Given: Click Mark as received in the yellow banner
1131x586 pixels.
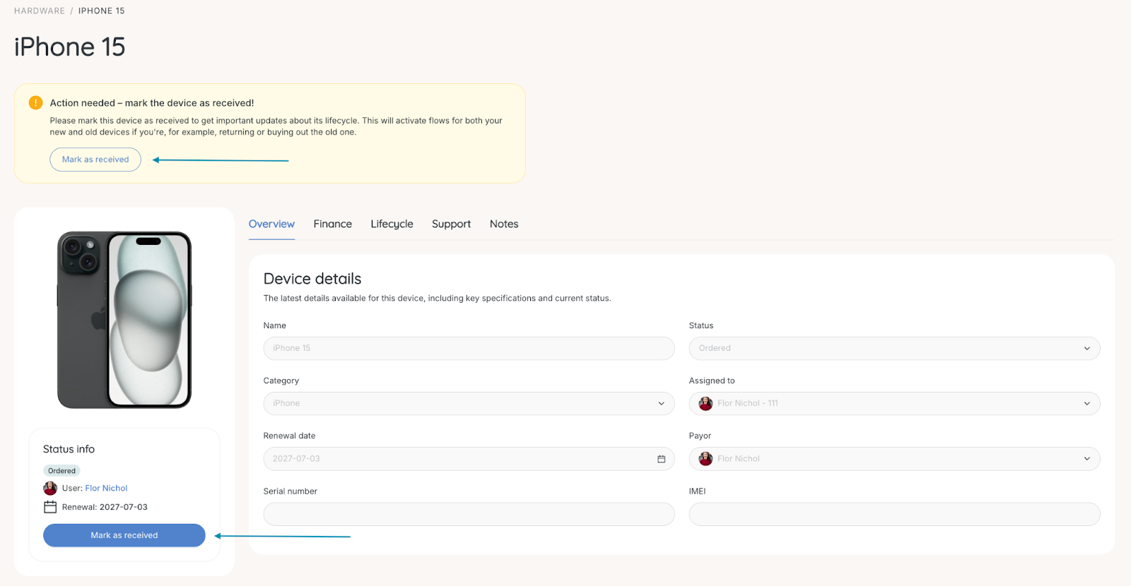Looking at the screenshot, I should [95, 160].
